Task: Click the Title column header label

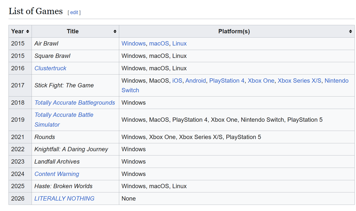Action: click(x=73, y=31)
